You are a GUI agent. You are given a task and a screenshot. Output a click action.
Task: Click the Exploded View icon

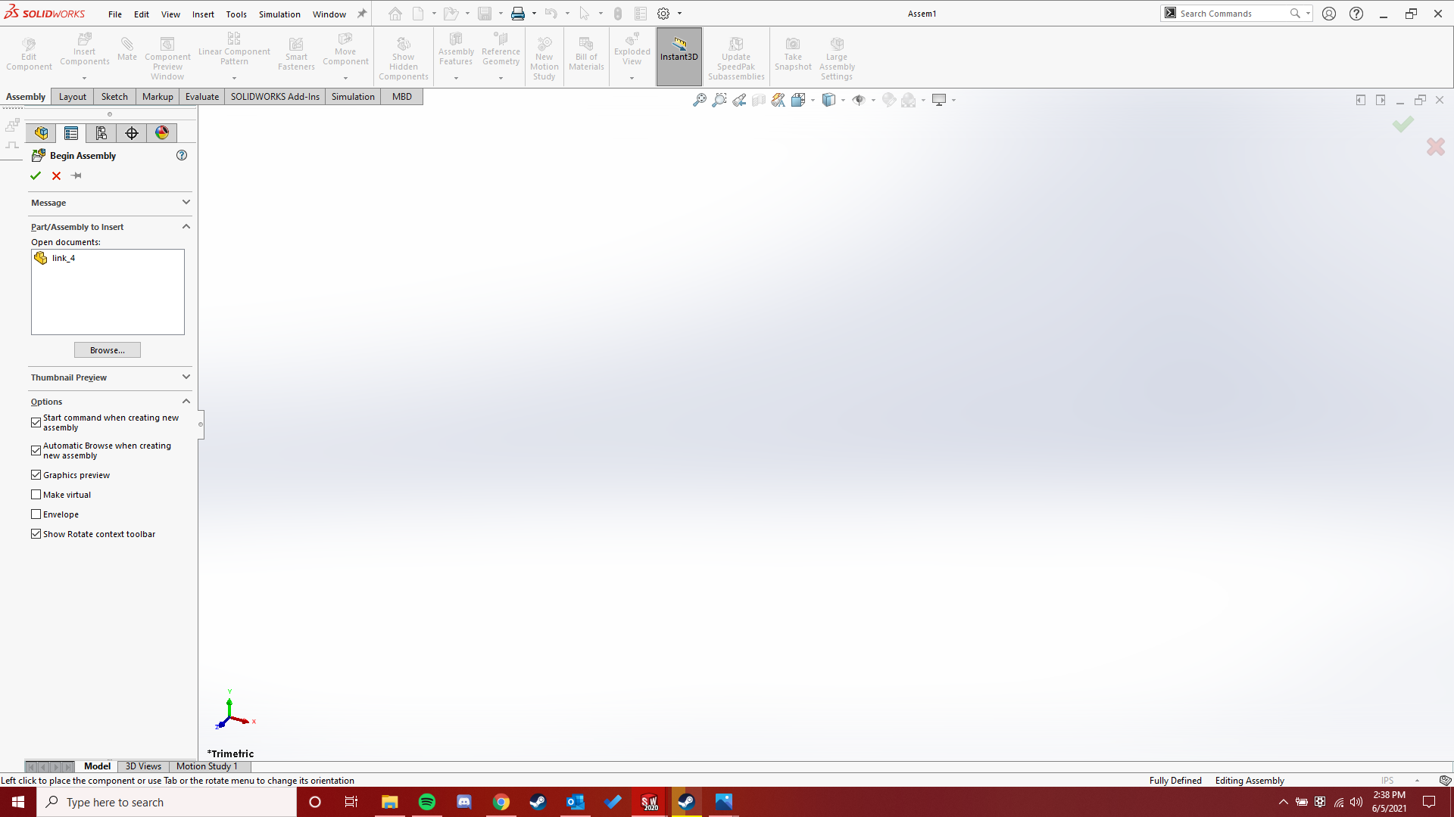[632, 49]
